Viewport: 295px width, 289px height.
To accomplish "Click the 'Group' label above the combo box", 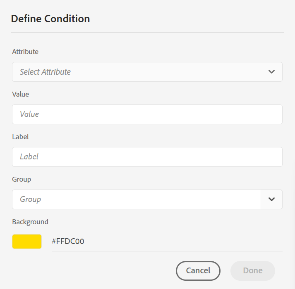I will coord(22,179).
